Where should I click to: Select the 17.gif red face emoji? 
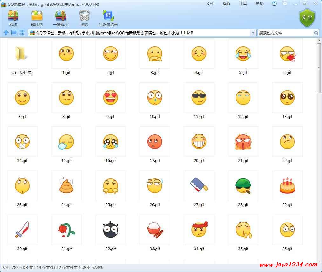click(x=154, y=142)
